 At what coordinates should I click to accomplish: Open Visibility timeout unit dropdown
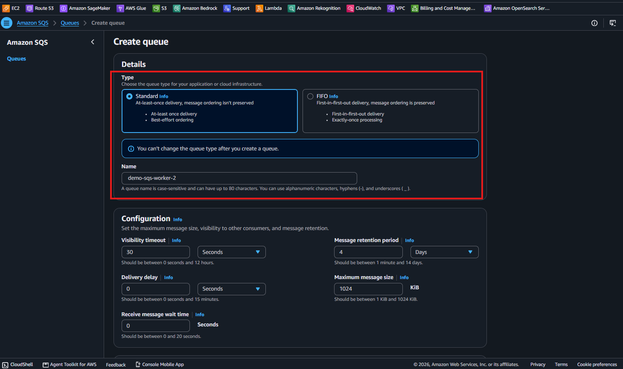click(231, 252)
